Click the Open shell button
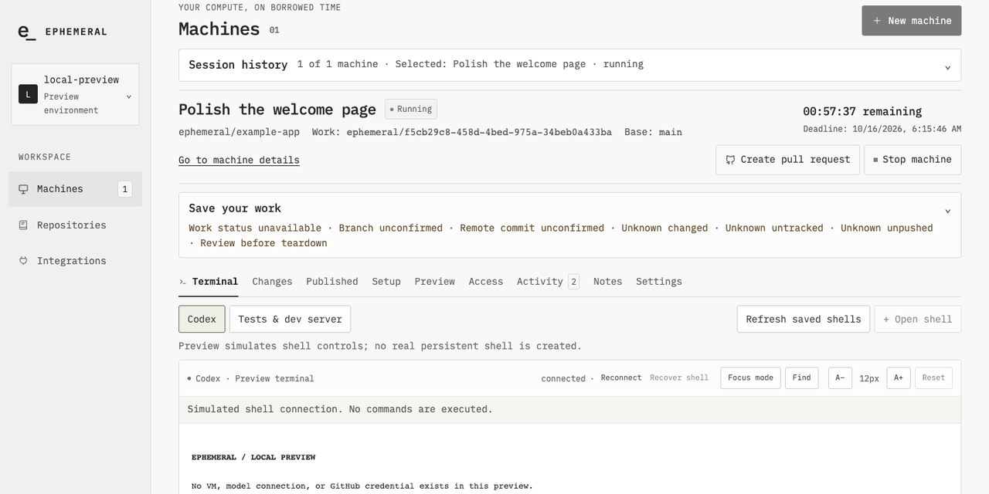 pyautogui.click(x=918, y=320)
